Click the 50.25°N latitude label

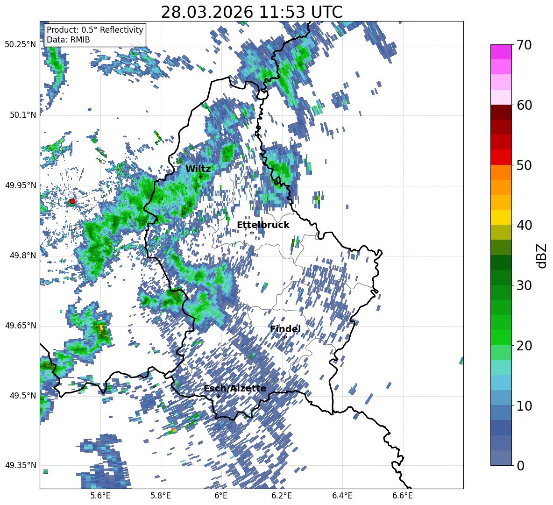tap(21, 45)
